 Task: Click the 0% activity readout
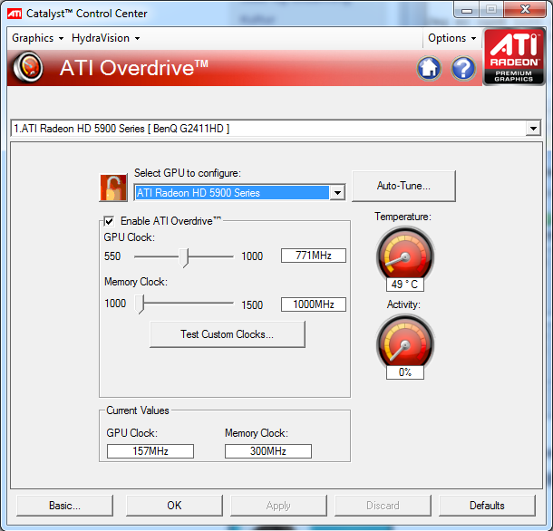[x=405, y=372]
